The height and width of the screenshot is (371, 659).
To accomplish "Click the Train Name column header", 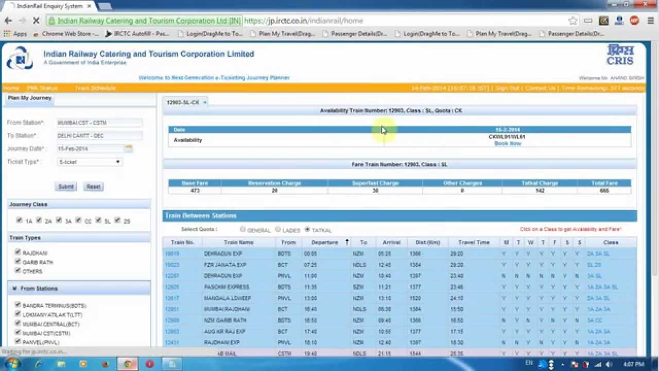I will coord(239,242).
